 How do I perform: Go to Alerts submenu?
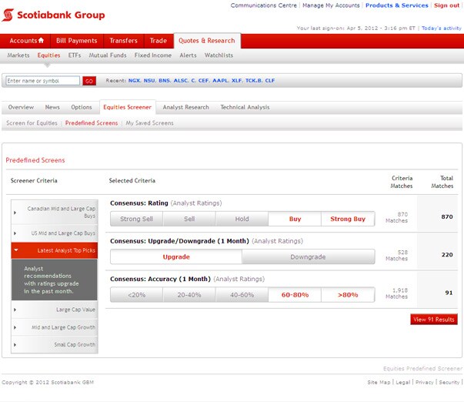click(x=188, y=55)
